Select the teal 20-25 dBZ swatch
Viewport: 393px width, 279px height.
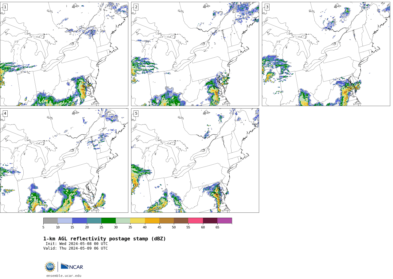pyautogui.click(x=94, y=221)
